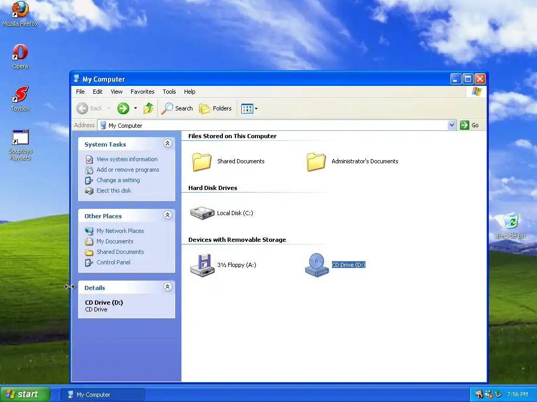Click the Hard Disk Drives group header

click(213, 188)
